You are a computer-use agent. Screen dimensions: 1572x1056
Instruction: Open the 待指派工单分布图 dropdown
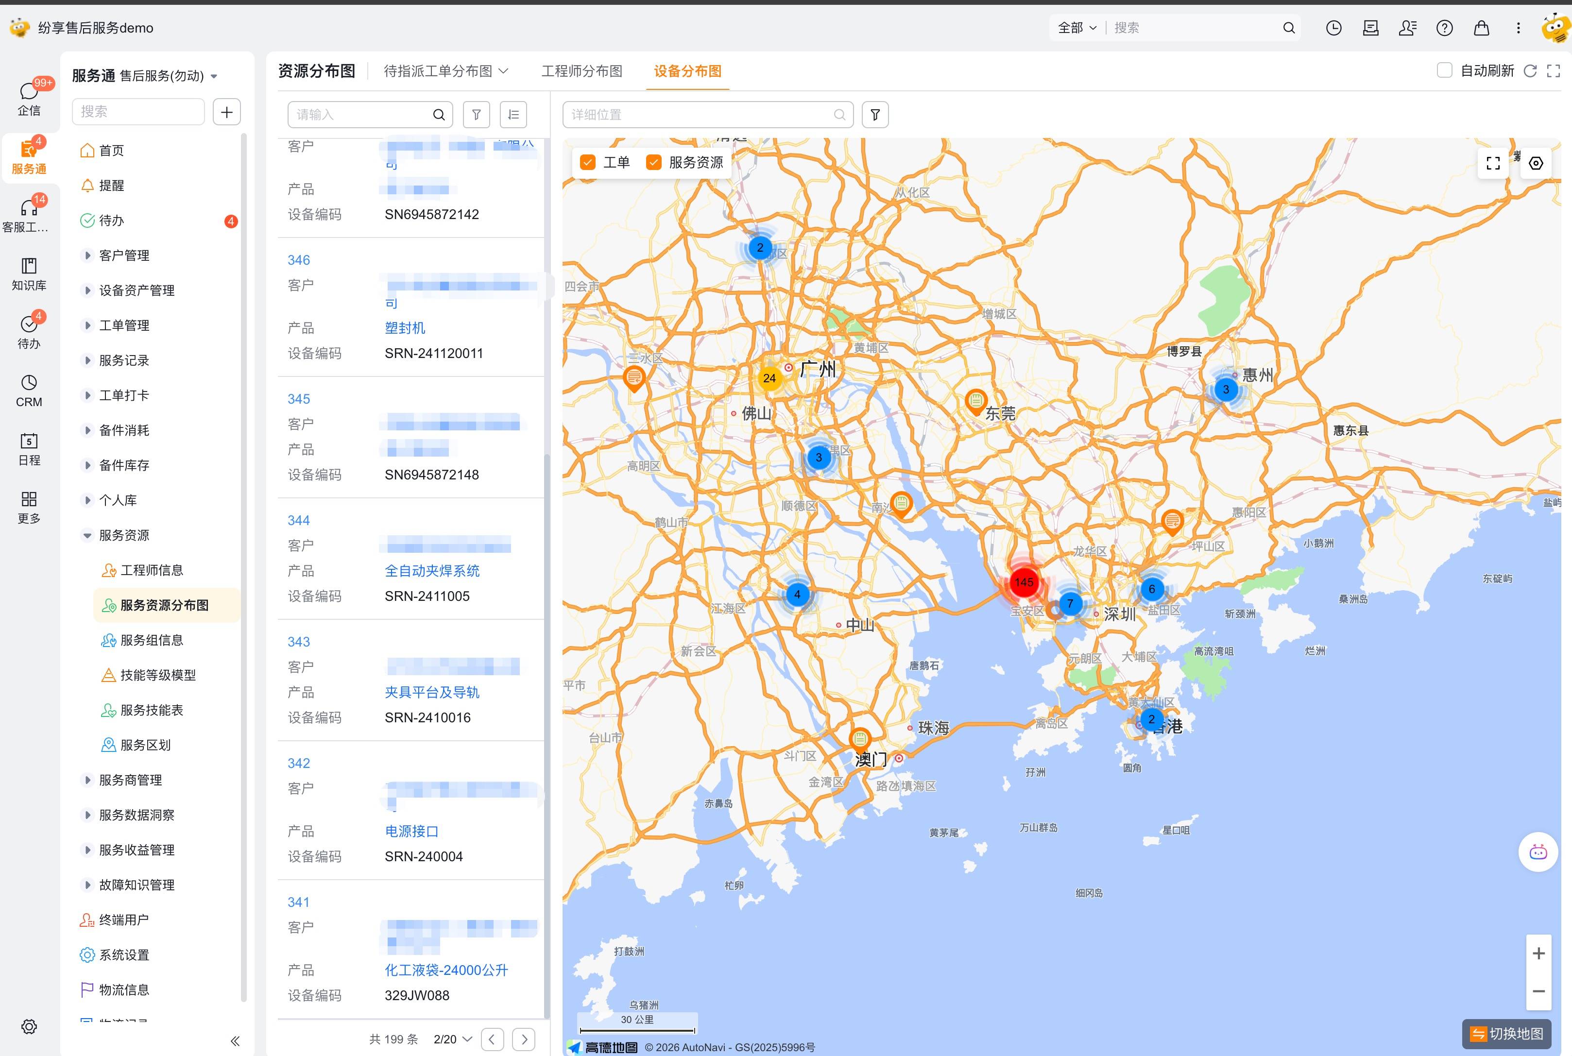pyautogui.click(x=446, y=71)
